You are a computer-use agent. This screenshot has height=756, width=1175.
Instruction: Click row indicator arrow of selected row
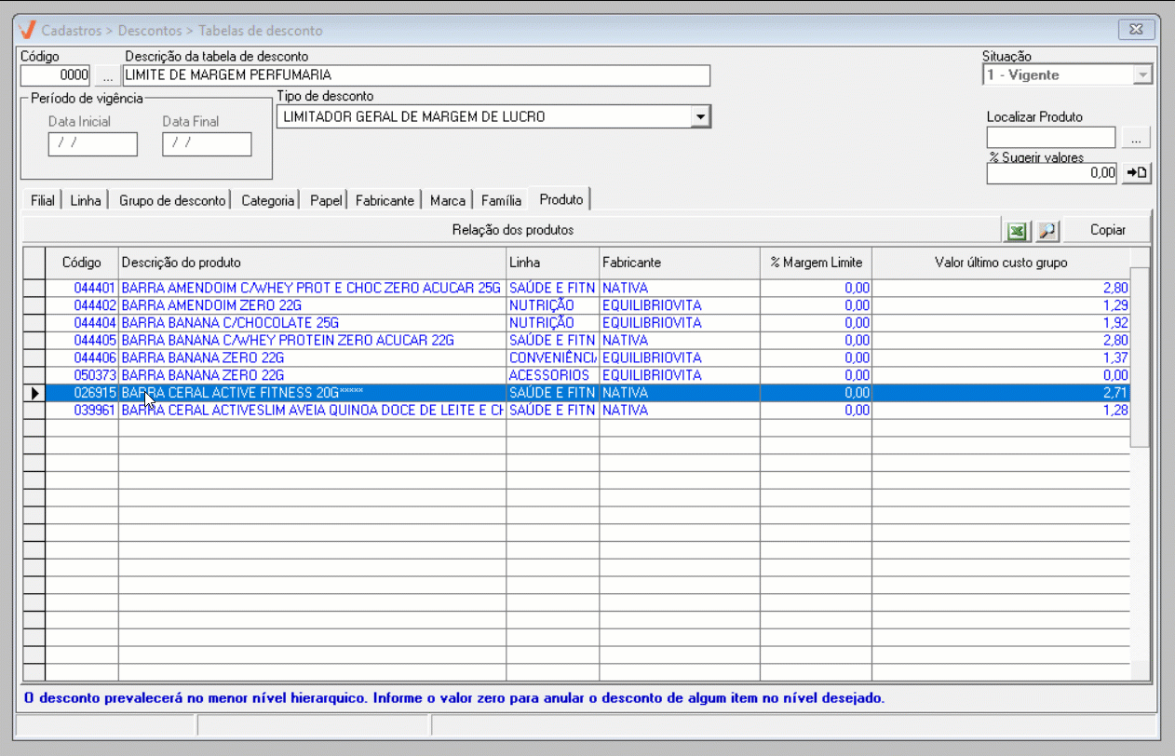coord(34,393)
